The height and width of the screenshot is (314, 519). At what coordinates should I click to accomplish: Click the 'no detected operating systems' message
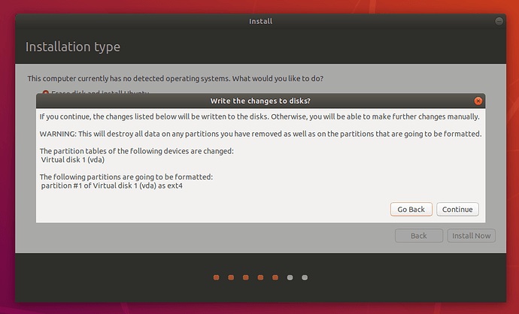pyautogui.click(x=181, y=78)
